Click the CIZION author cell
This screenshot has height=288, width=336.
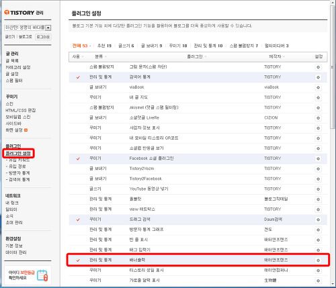(x=271, y=117)
